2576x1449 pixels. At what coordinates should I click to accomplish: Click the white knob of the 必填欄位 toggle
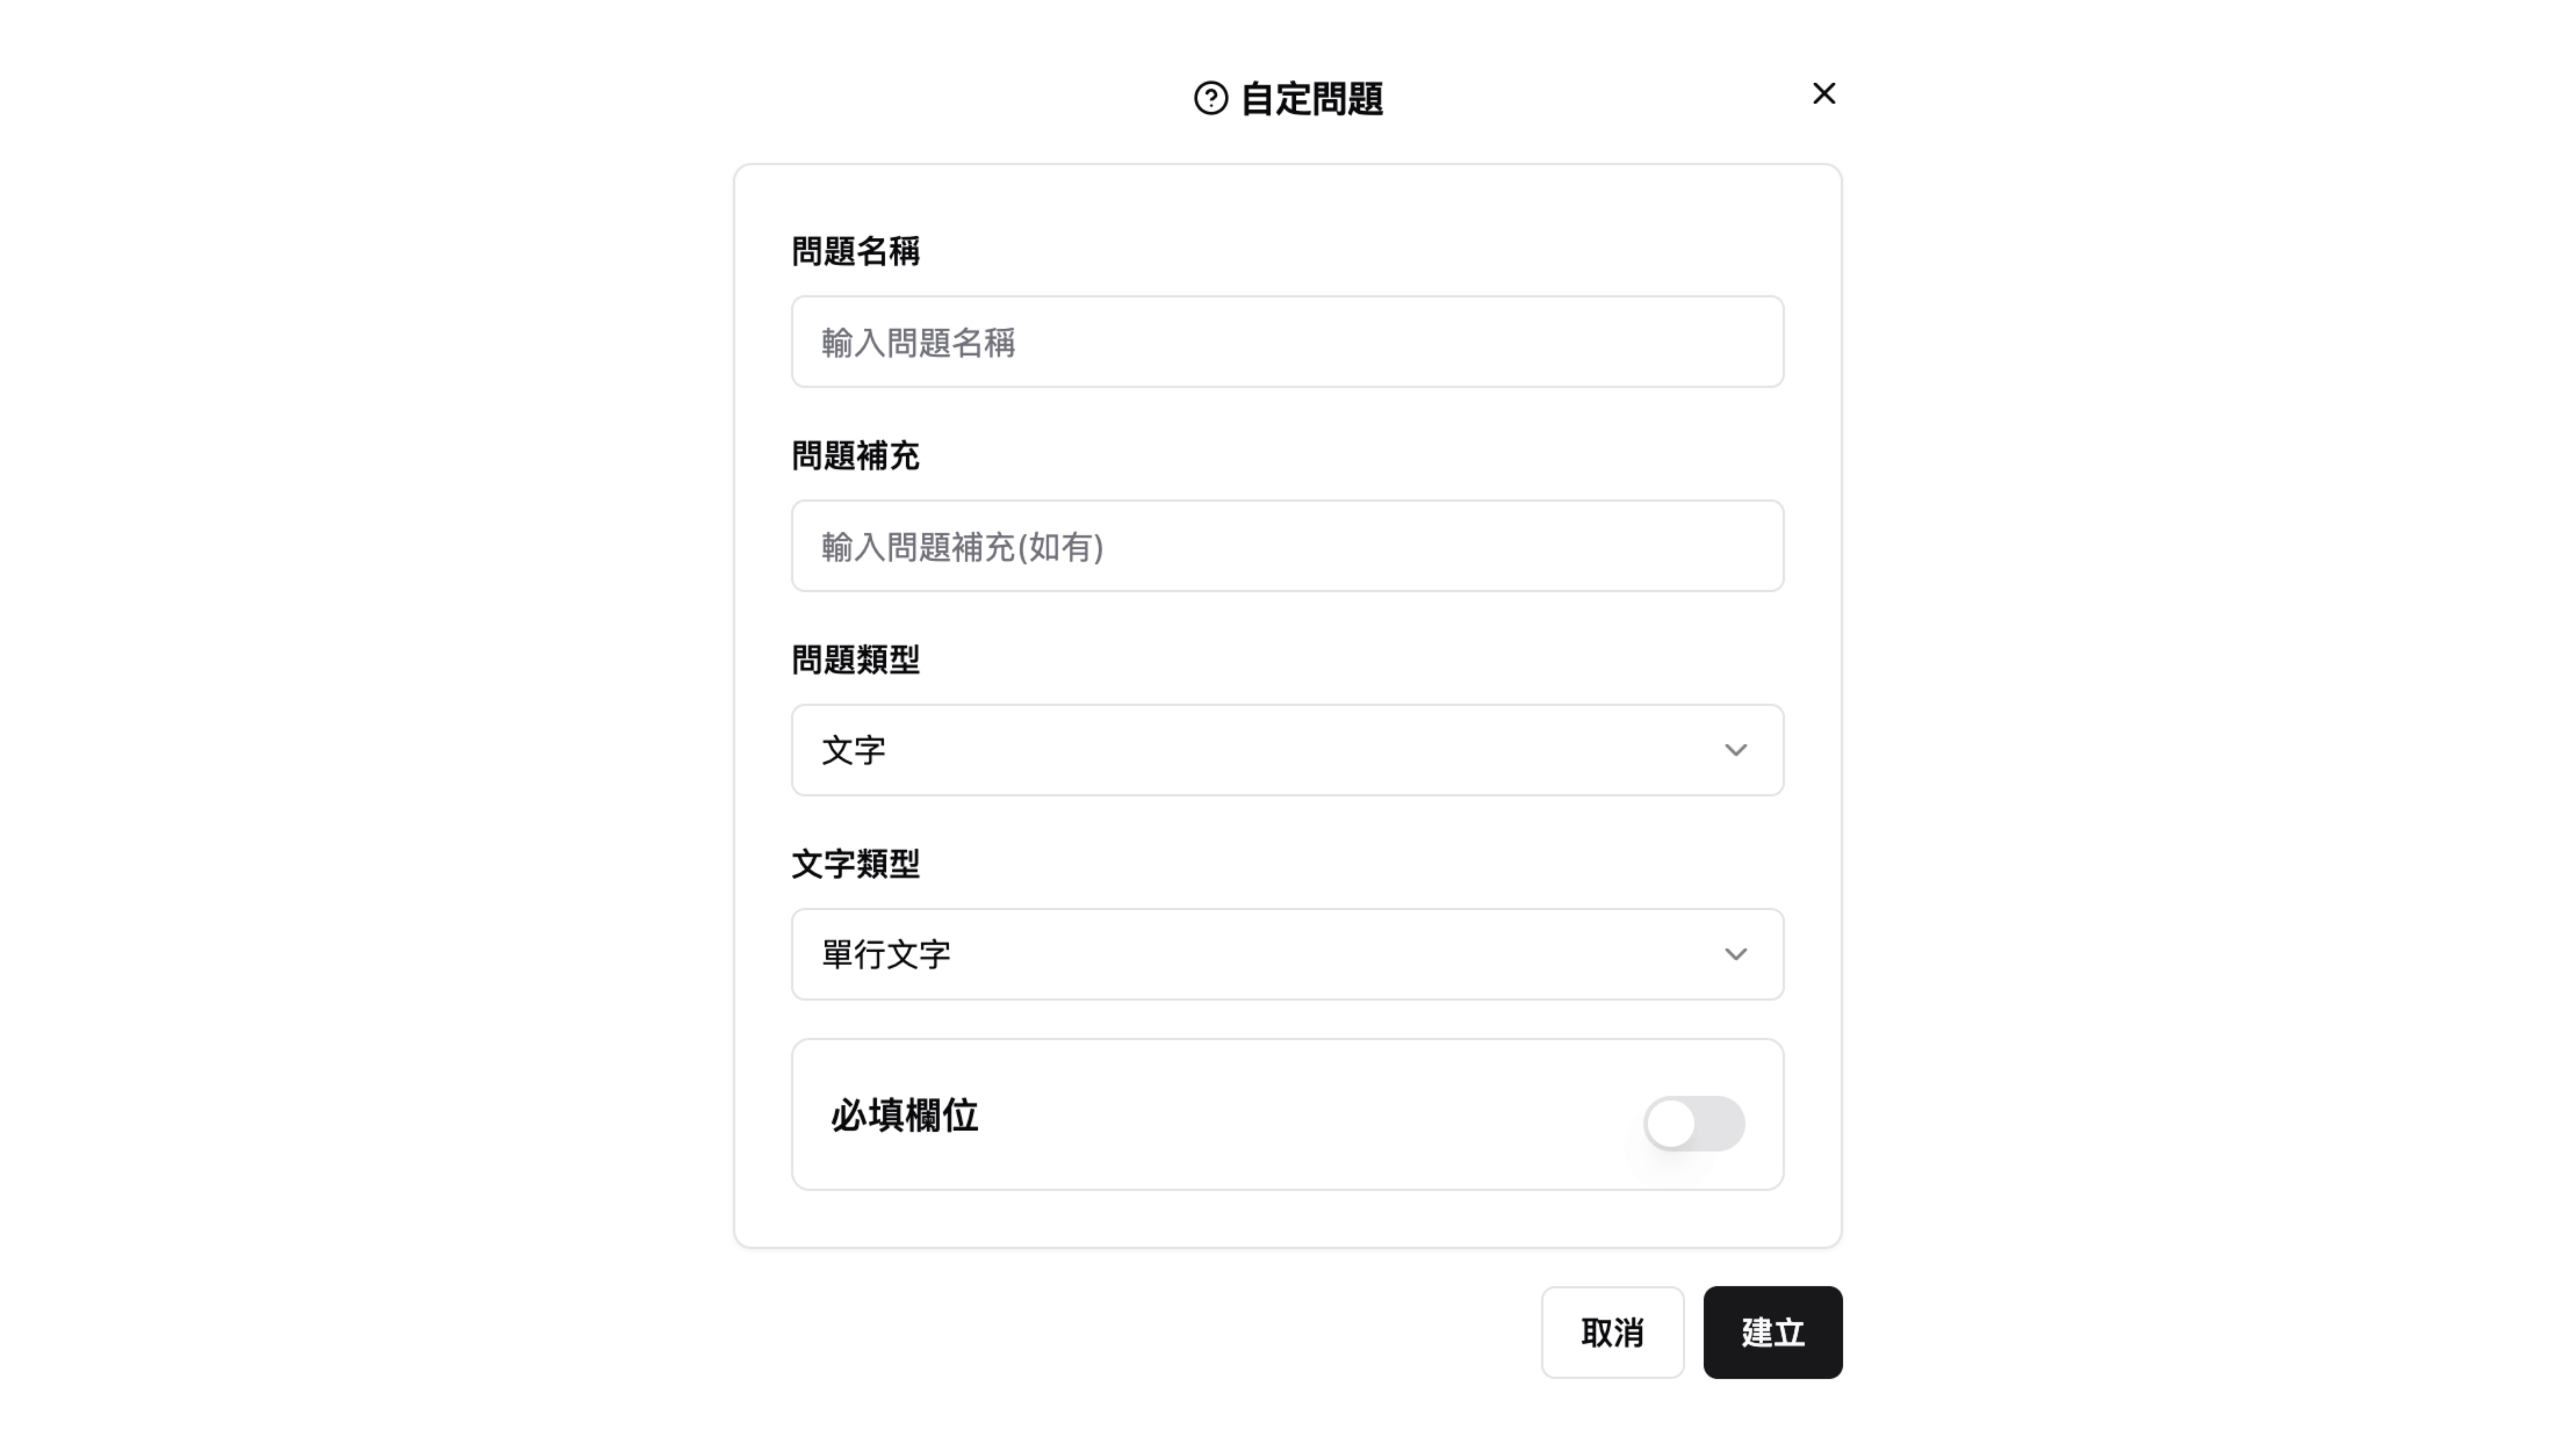1671,1123
